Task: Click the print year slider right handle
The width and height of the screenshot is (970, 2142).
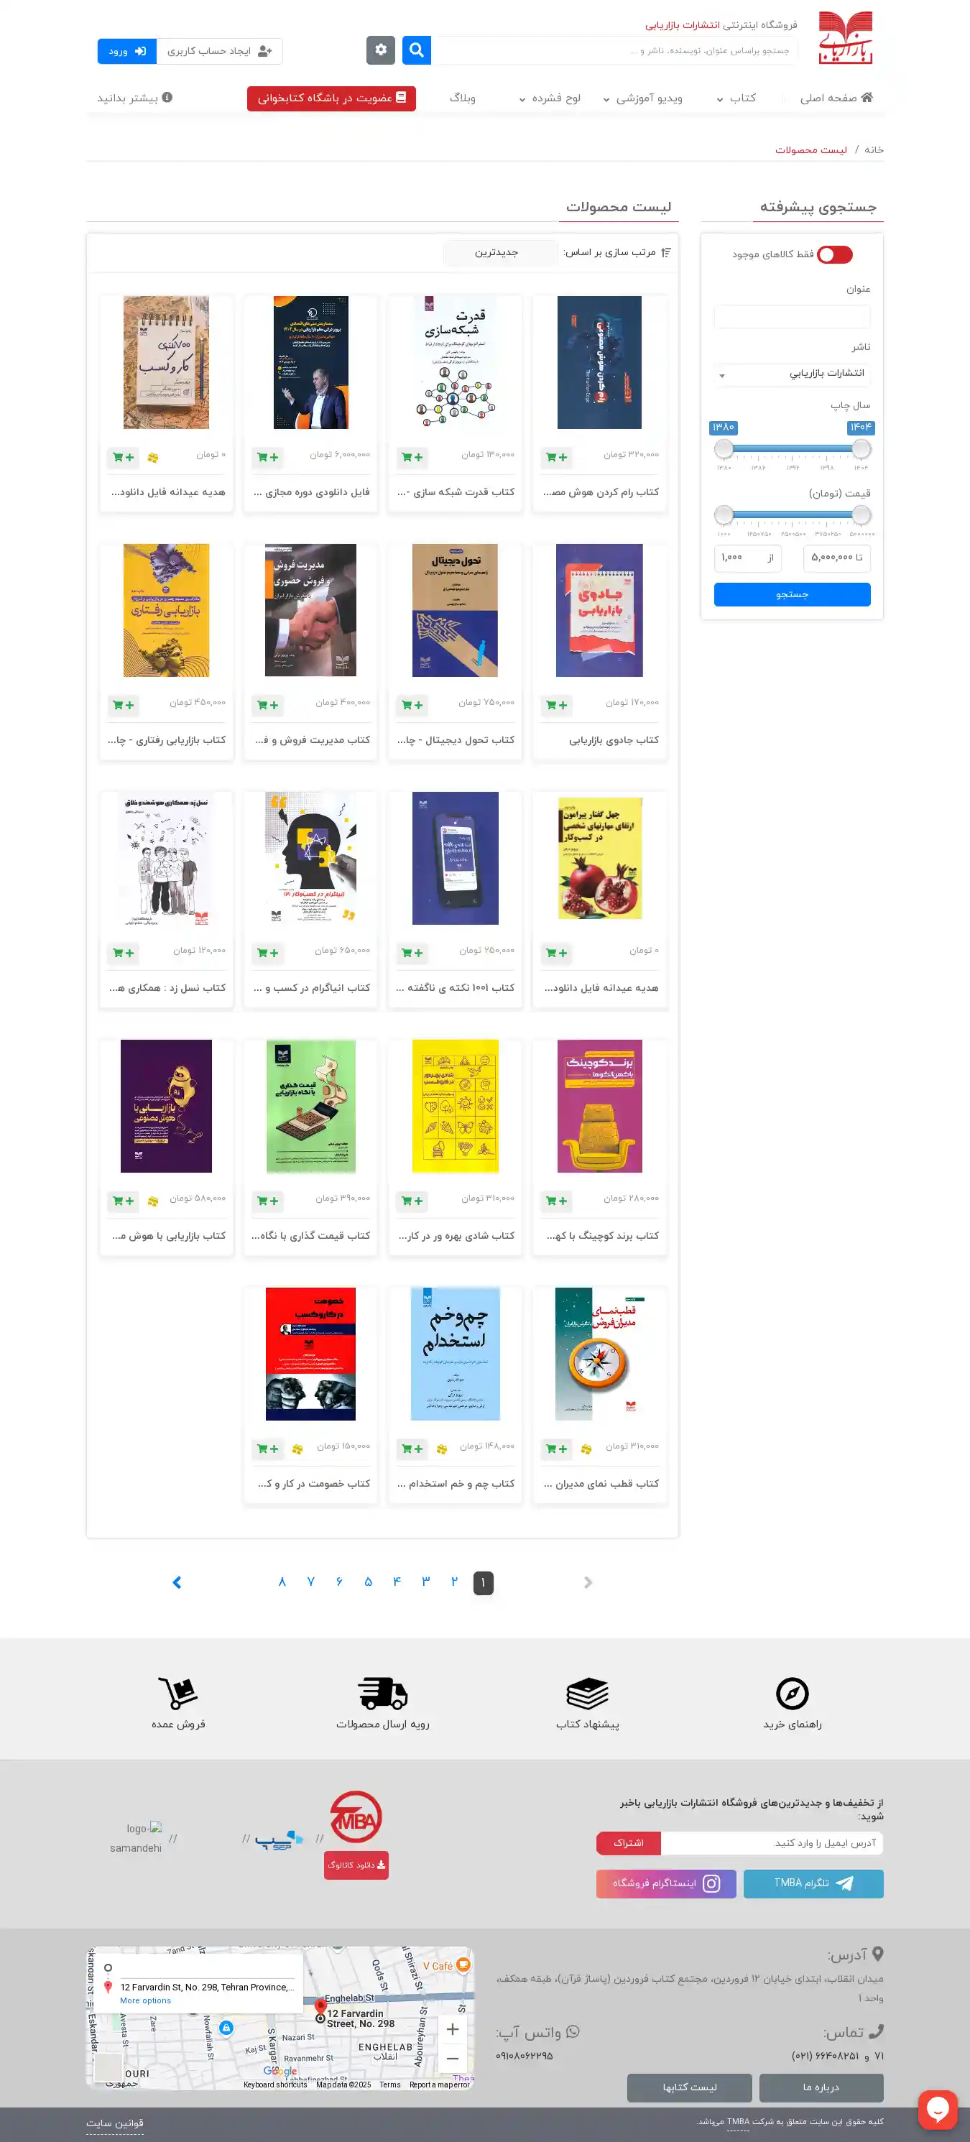Action: (x=861, y=449)
